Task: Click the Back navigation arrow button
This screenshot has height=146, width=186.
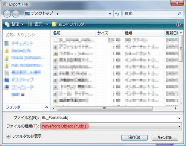Action: pos(7,14)
